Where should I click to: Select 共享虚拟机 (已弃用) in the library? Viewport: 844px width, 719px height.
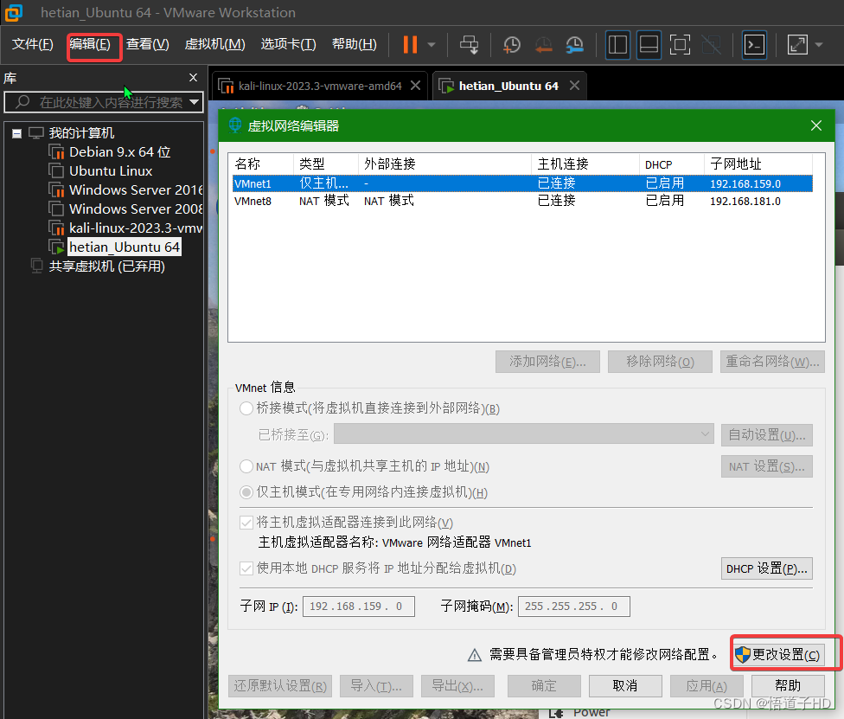click(106, 266)
